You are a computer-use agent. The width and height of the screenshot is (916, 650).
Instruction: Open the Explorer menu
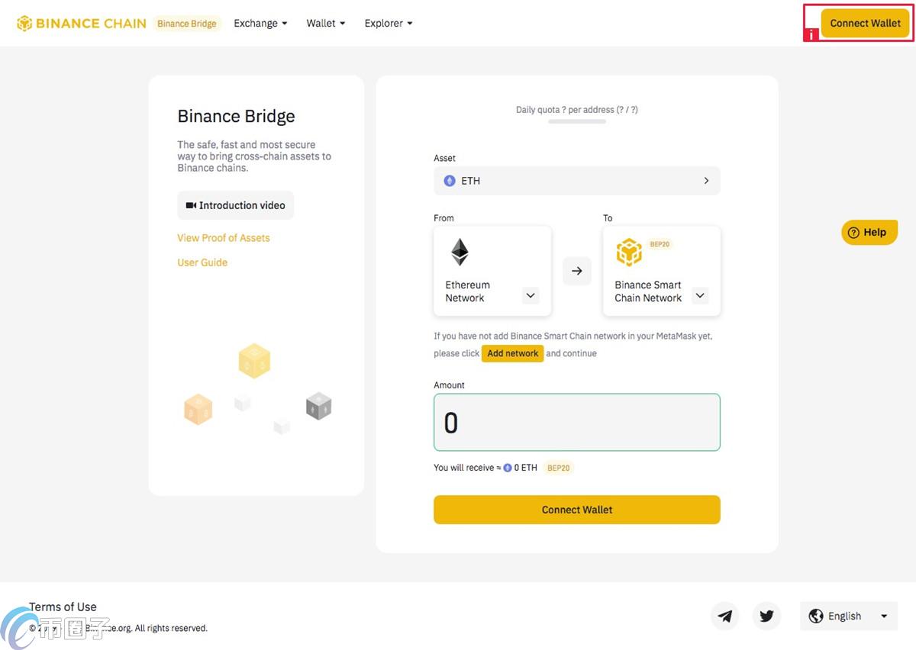389,24
